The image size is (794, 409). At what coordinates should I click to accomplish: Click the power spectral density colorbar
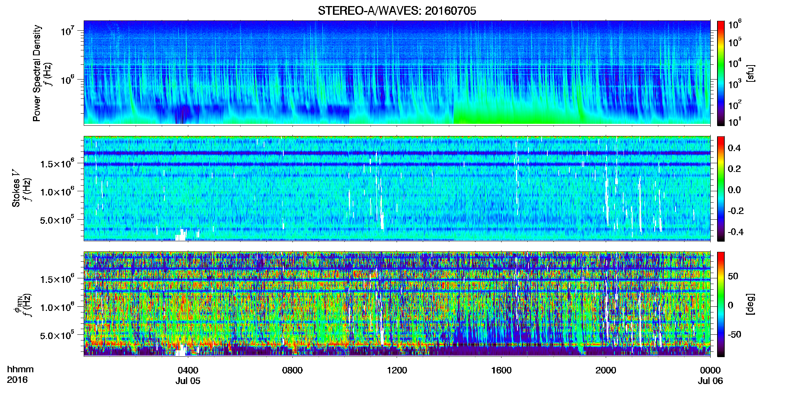721,73
